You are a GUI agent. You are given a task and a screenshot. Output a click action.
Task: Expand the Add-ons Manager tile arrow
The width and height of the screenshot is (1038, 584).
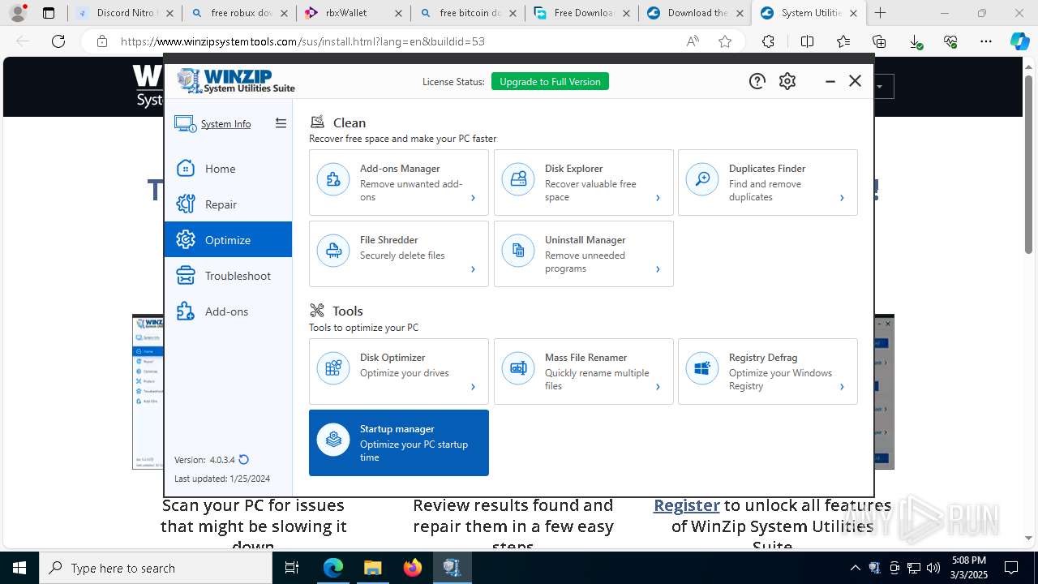point(473,198)
